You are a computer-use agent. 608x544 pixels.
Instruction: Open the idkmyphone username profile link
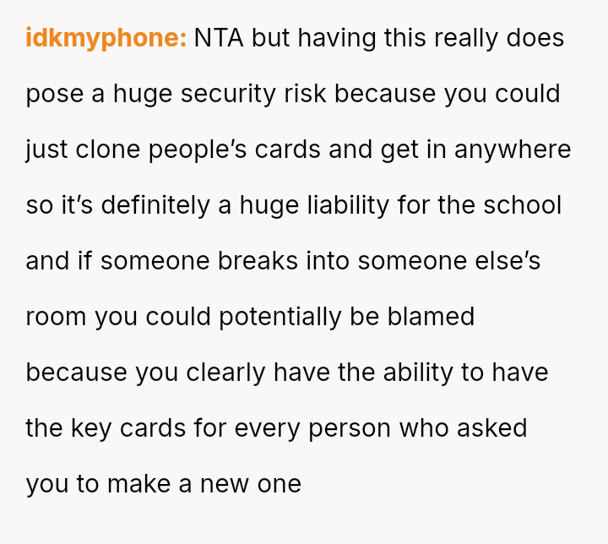click(106, 38)
